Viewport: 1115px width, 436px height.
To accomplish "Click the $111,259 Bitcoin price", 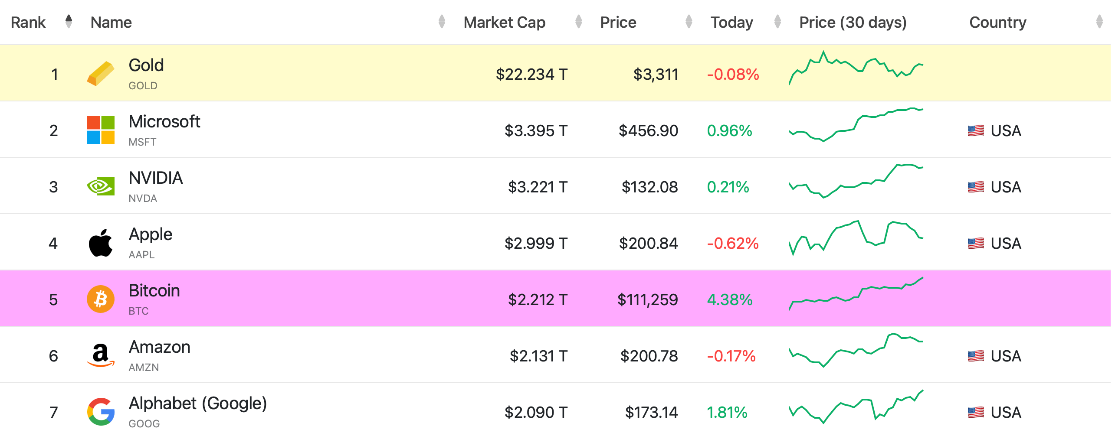I will [x=647, y=300].
